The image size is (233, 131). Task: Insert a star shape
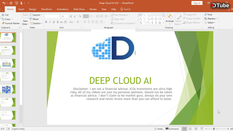[x=160, y=23]
